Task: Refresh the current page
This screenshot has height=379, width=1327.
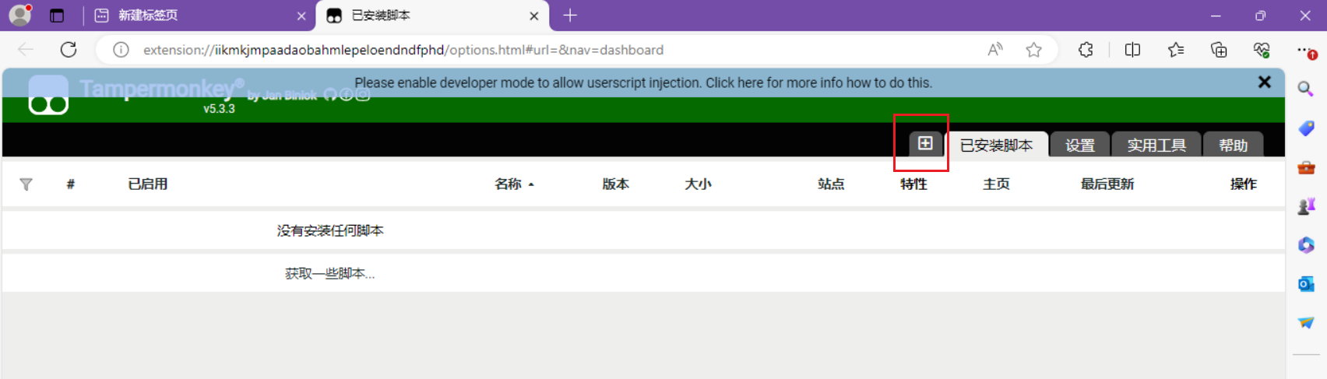Action: point(69,50)
